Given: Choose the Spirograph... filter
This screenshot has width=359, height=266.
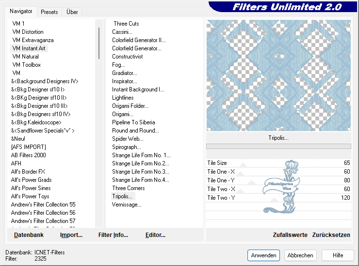Looking at the screenshot, I should click(127, 147).
